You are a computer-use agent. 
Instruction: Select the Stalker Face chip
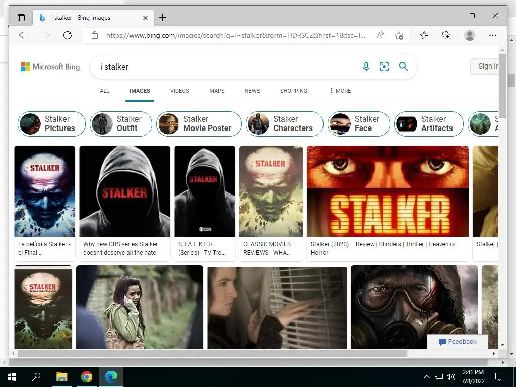click(359, 124)
